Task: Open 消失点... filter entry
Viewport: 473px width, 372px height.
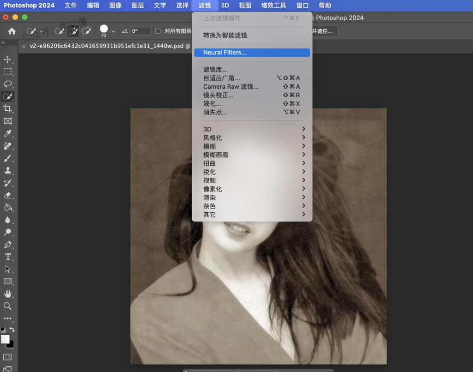Action: click(252, 112)
